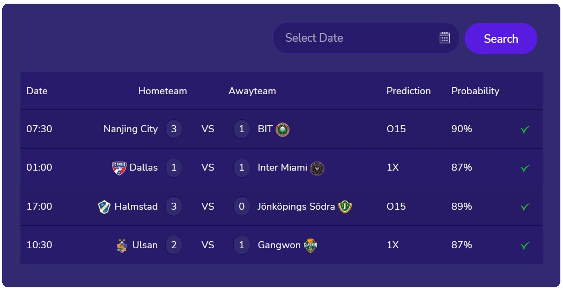Focus the Select Date input field
Screen dimensions: 563x291
[354, 38]
